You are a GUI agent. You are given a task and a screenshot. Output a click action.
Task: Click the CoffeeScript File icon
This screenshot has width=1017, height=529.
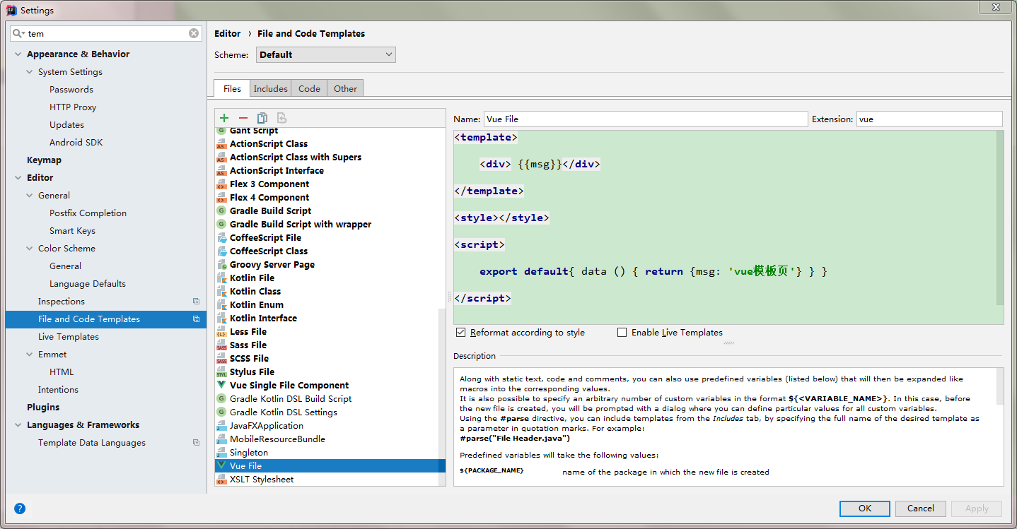point(221,238)
